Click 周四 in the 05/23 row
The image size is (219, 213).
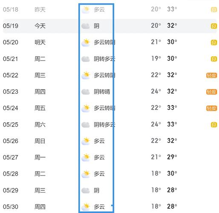pos(40,92)
